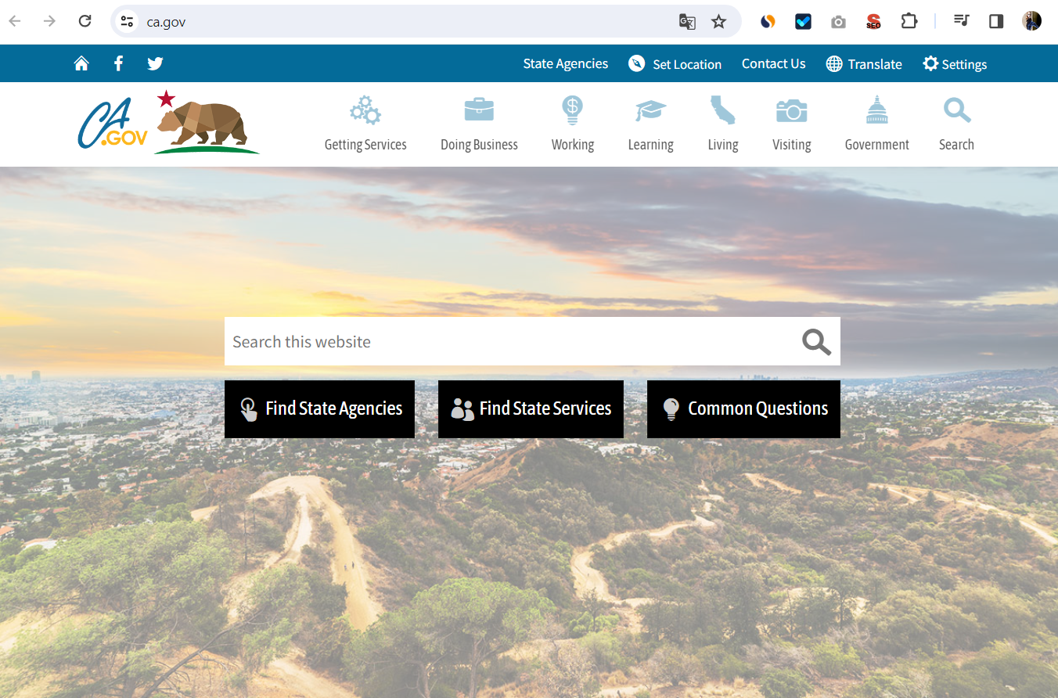
Task: Toggle the browser side panel
Action: (996, 21)
